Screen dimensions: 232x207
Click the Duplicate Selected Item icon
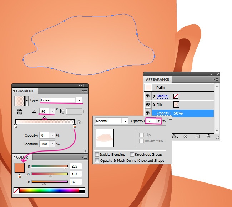click(x=197, y=136)
